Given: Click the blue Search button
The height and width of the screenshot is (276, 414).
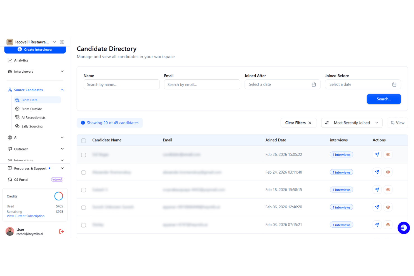Looking at the screenshot, I should [x=384, y=99].
